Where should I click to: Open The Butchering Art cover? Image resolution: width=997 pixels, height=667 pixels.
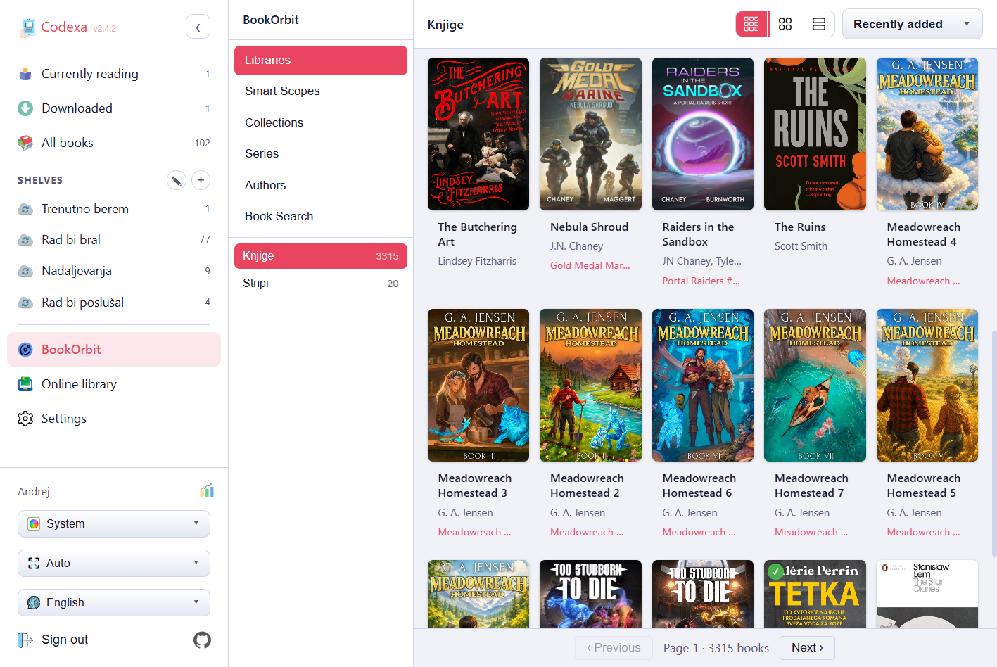pos(478,134)
